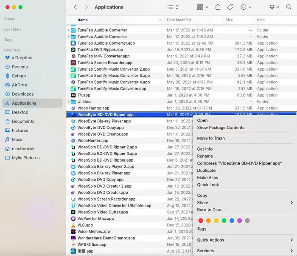Choose Move to Trash
This screenshot has height=256, width=297.
pyautogui.click(x=211, y=138)
